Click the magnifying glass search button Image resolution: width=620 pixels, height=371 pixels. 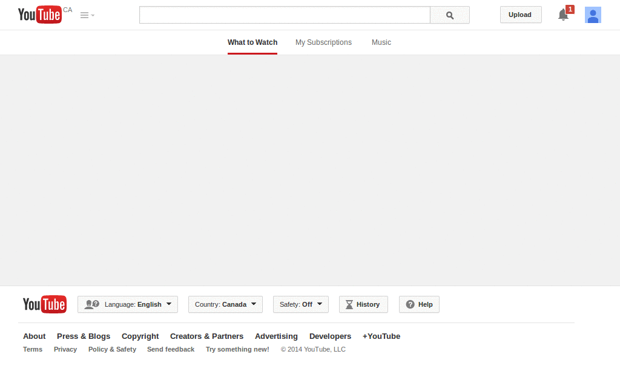450,15
